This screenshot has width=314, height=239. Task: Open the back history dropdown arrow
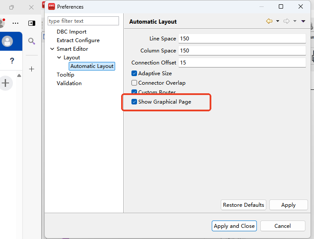click(277, 21)
